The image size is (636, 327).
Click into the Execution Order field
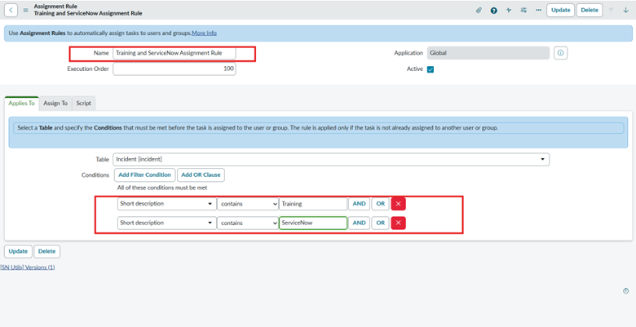174,69
